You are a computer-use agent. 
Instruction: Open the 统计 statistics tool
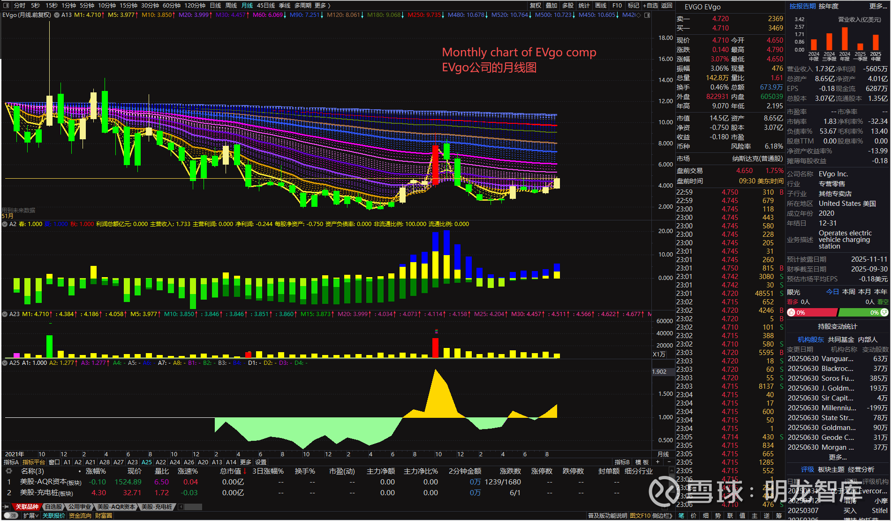coord(584,6)
